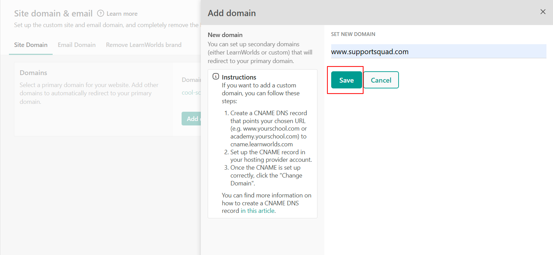Click the 'Add domain' panel title
The width and height of the screenshot is (553, 255).
click(x=232, y=13)
